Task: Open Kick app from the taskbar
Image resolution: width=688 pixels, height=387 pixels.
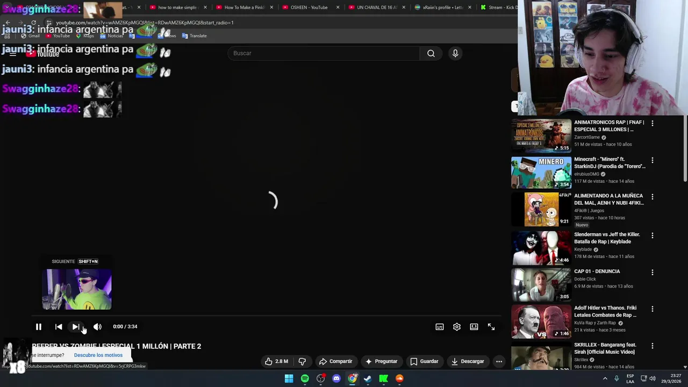Action: coord(384,378)
